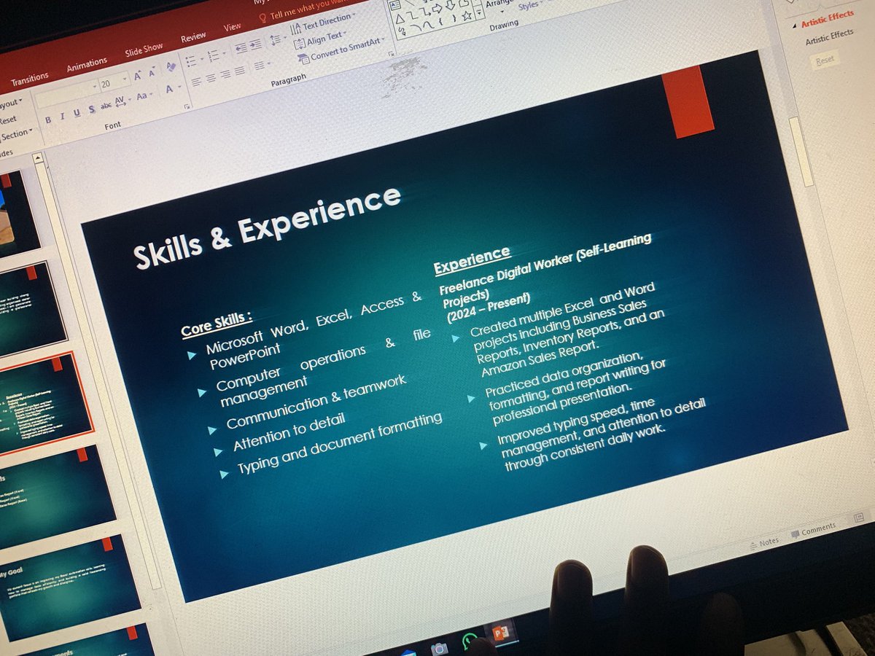This screenshot has height=656, width=875.
Task: Apply underline formatting
Action: tap(76, 113)
